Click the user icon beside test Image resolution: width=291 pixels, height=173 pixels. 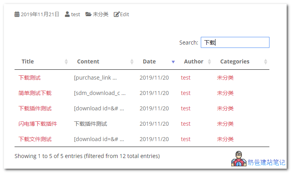click(x=67, y=14)
